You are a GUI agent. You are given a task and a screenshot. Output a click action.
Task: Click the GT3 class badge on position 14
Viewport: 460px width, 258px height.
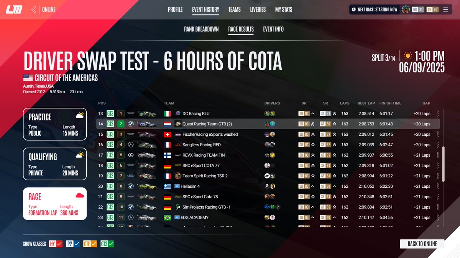click(110, 124)
